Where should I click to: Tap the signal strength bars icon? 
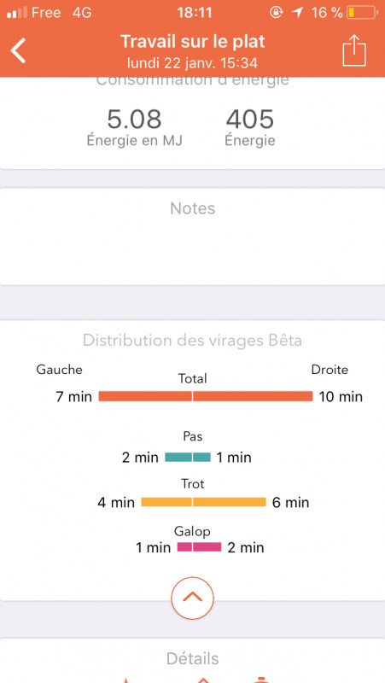pos(17,13)
